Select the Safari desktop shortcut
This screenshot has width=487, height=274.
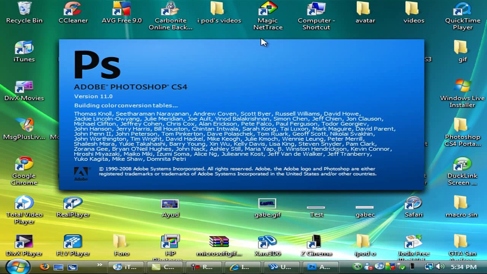point(414,206)
